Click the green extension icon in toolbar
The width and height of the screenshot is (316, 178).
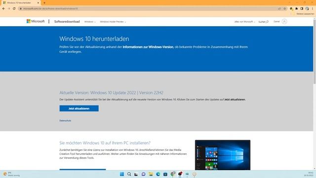(x=291, y=9)
